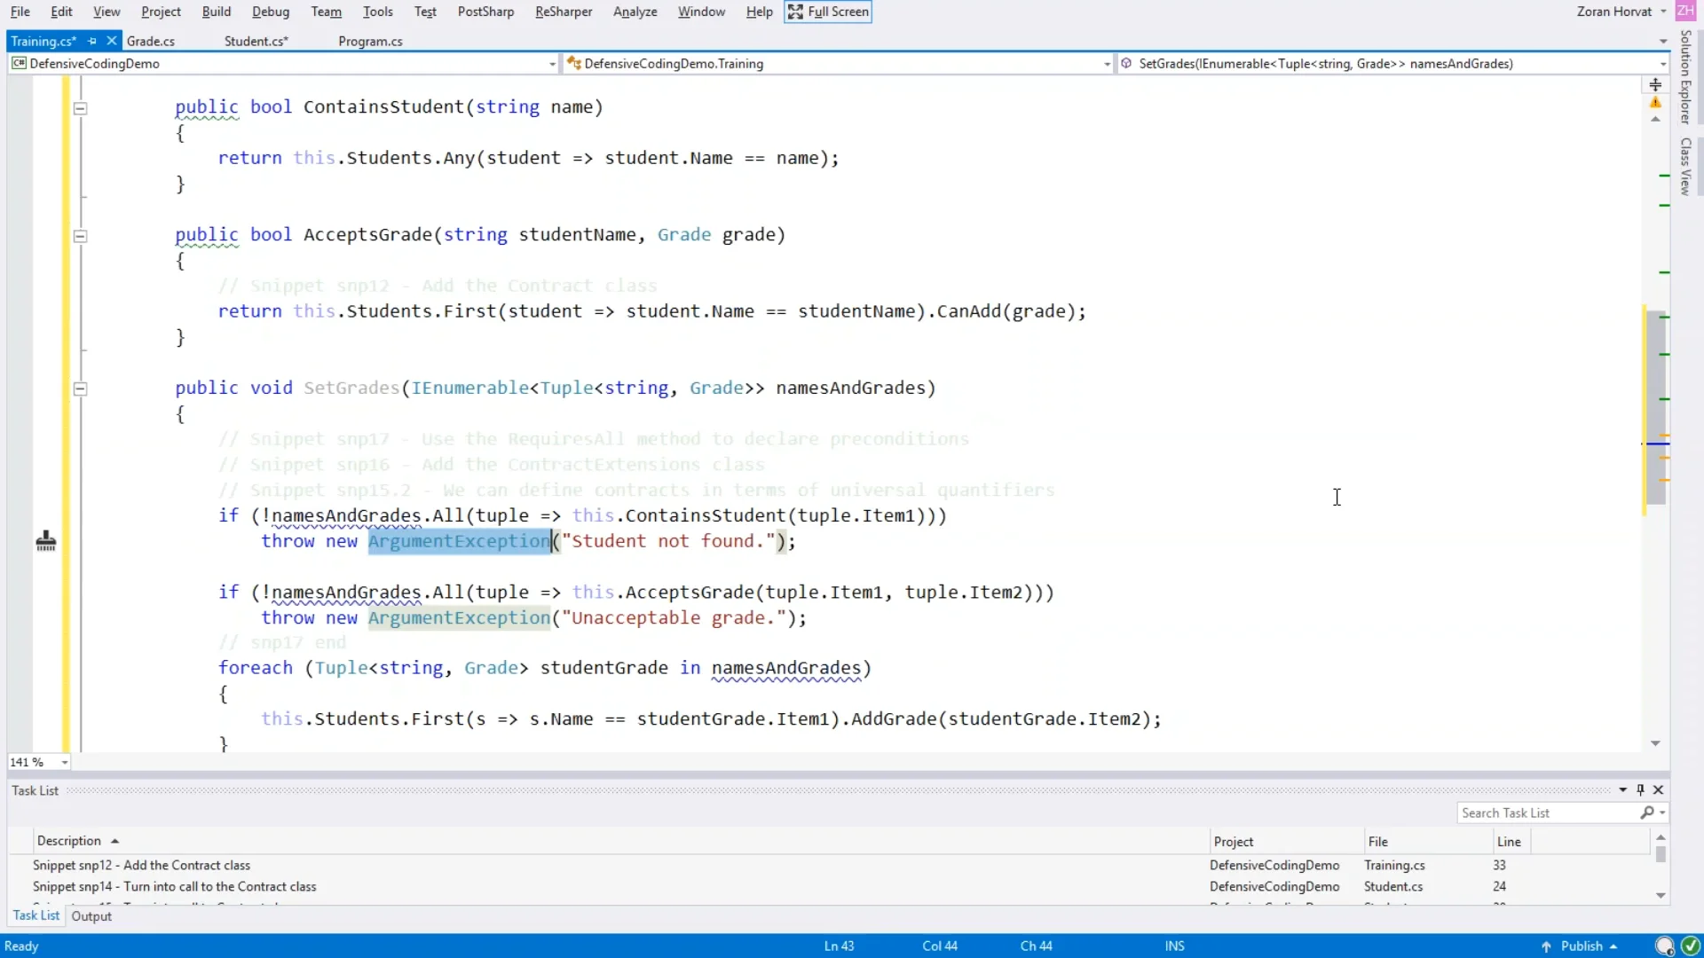Viewport: 1704px width, 958px height.
Task: Click the Publish button in status bar
Action: pos(1581,946)
